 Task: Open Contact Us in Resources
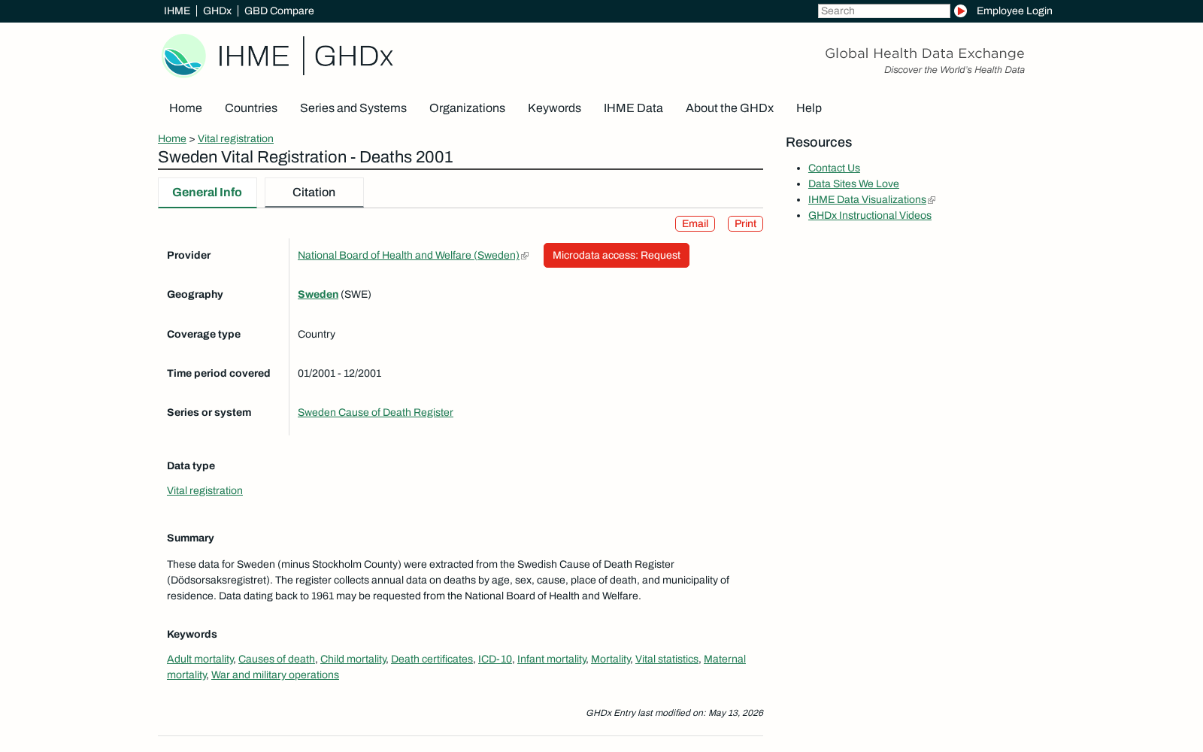[834, 168]
